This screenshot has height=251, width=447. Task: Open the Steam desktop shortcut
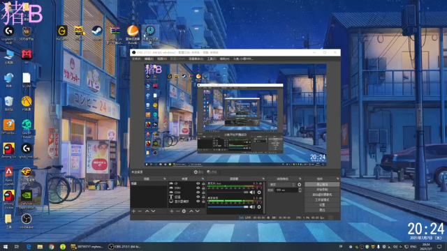[x=97, y=33]
